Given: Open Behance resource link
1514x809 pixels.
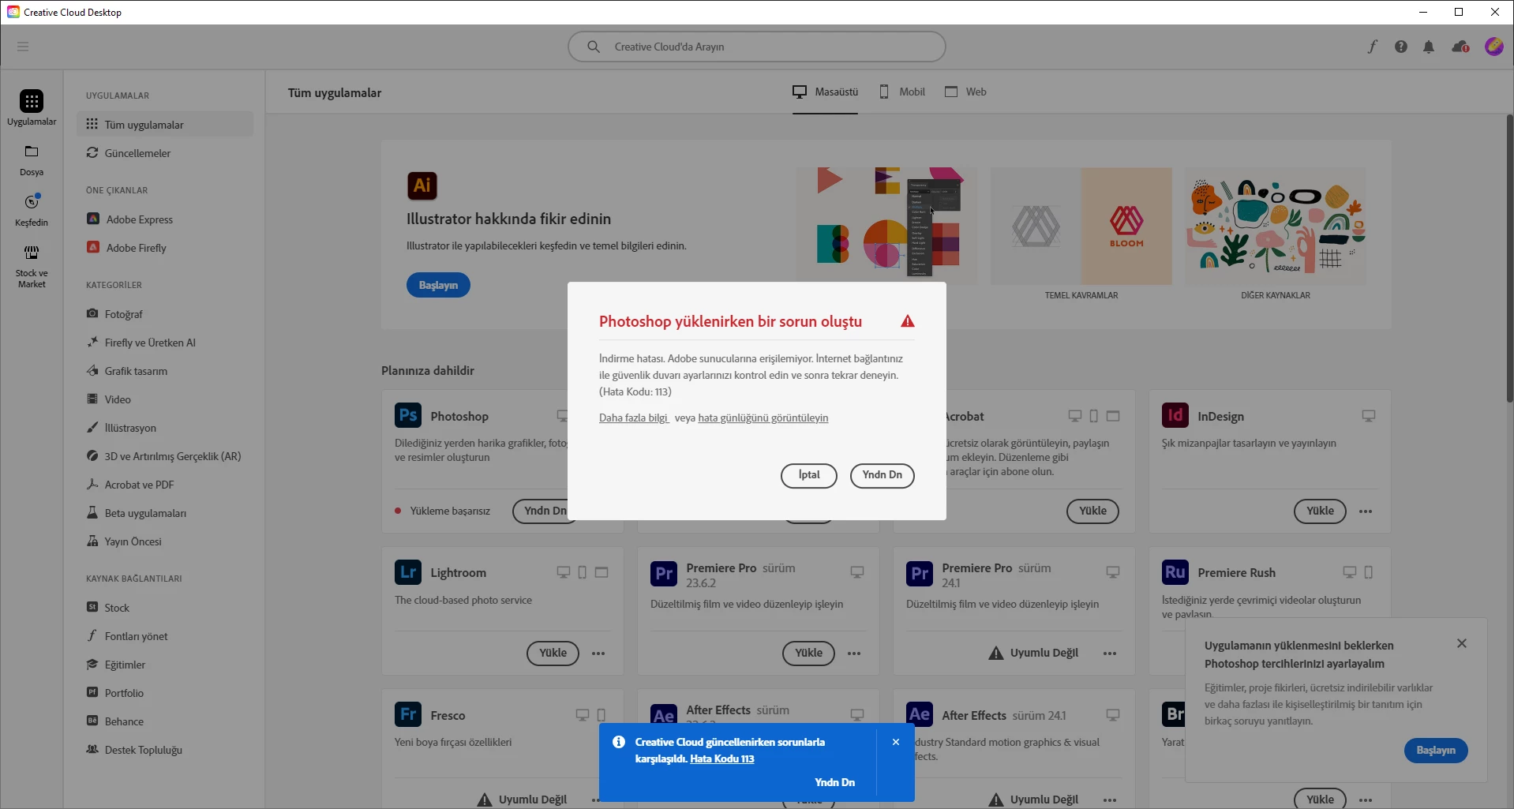Looking at the screenshot, I should [165, 721].
